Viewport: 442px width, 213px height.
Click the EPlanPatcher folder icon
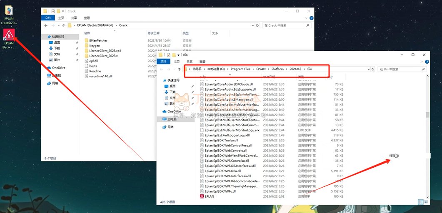(x=86, y=40)
